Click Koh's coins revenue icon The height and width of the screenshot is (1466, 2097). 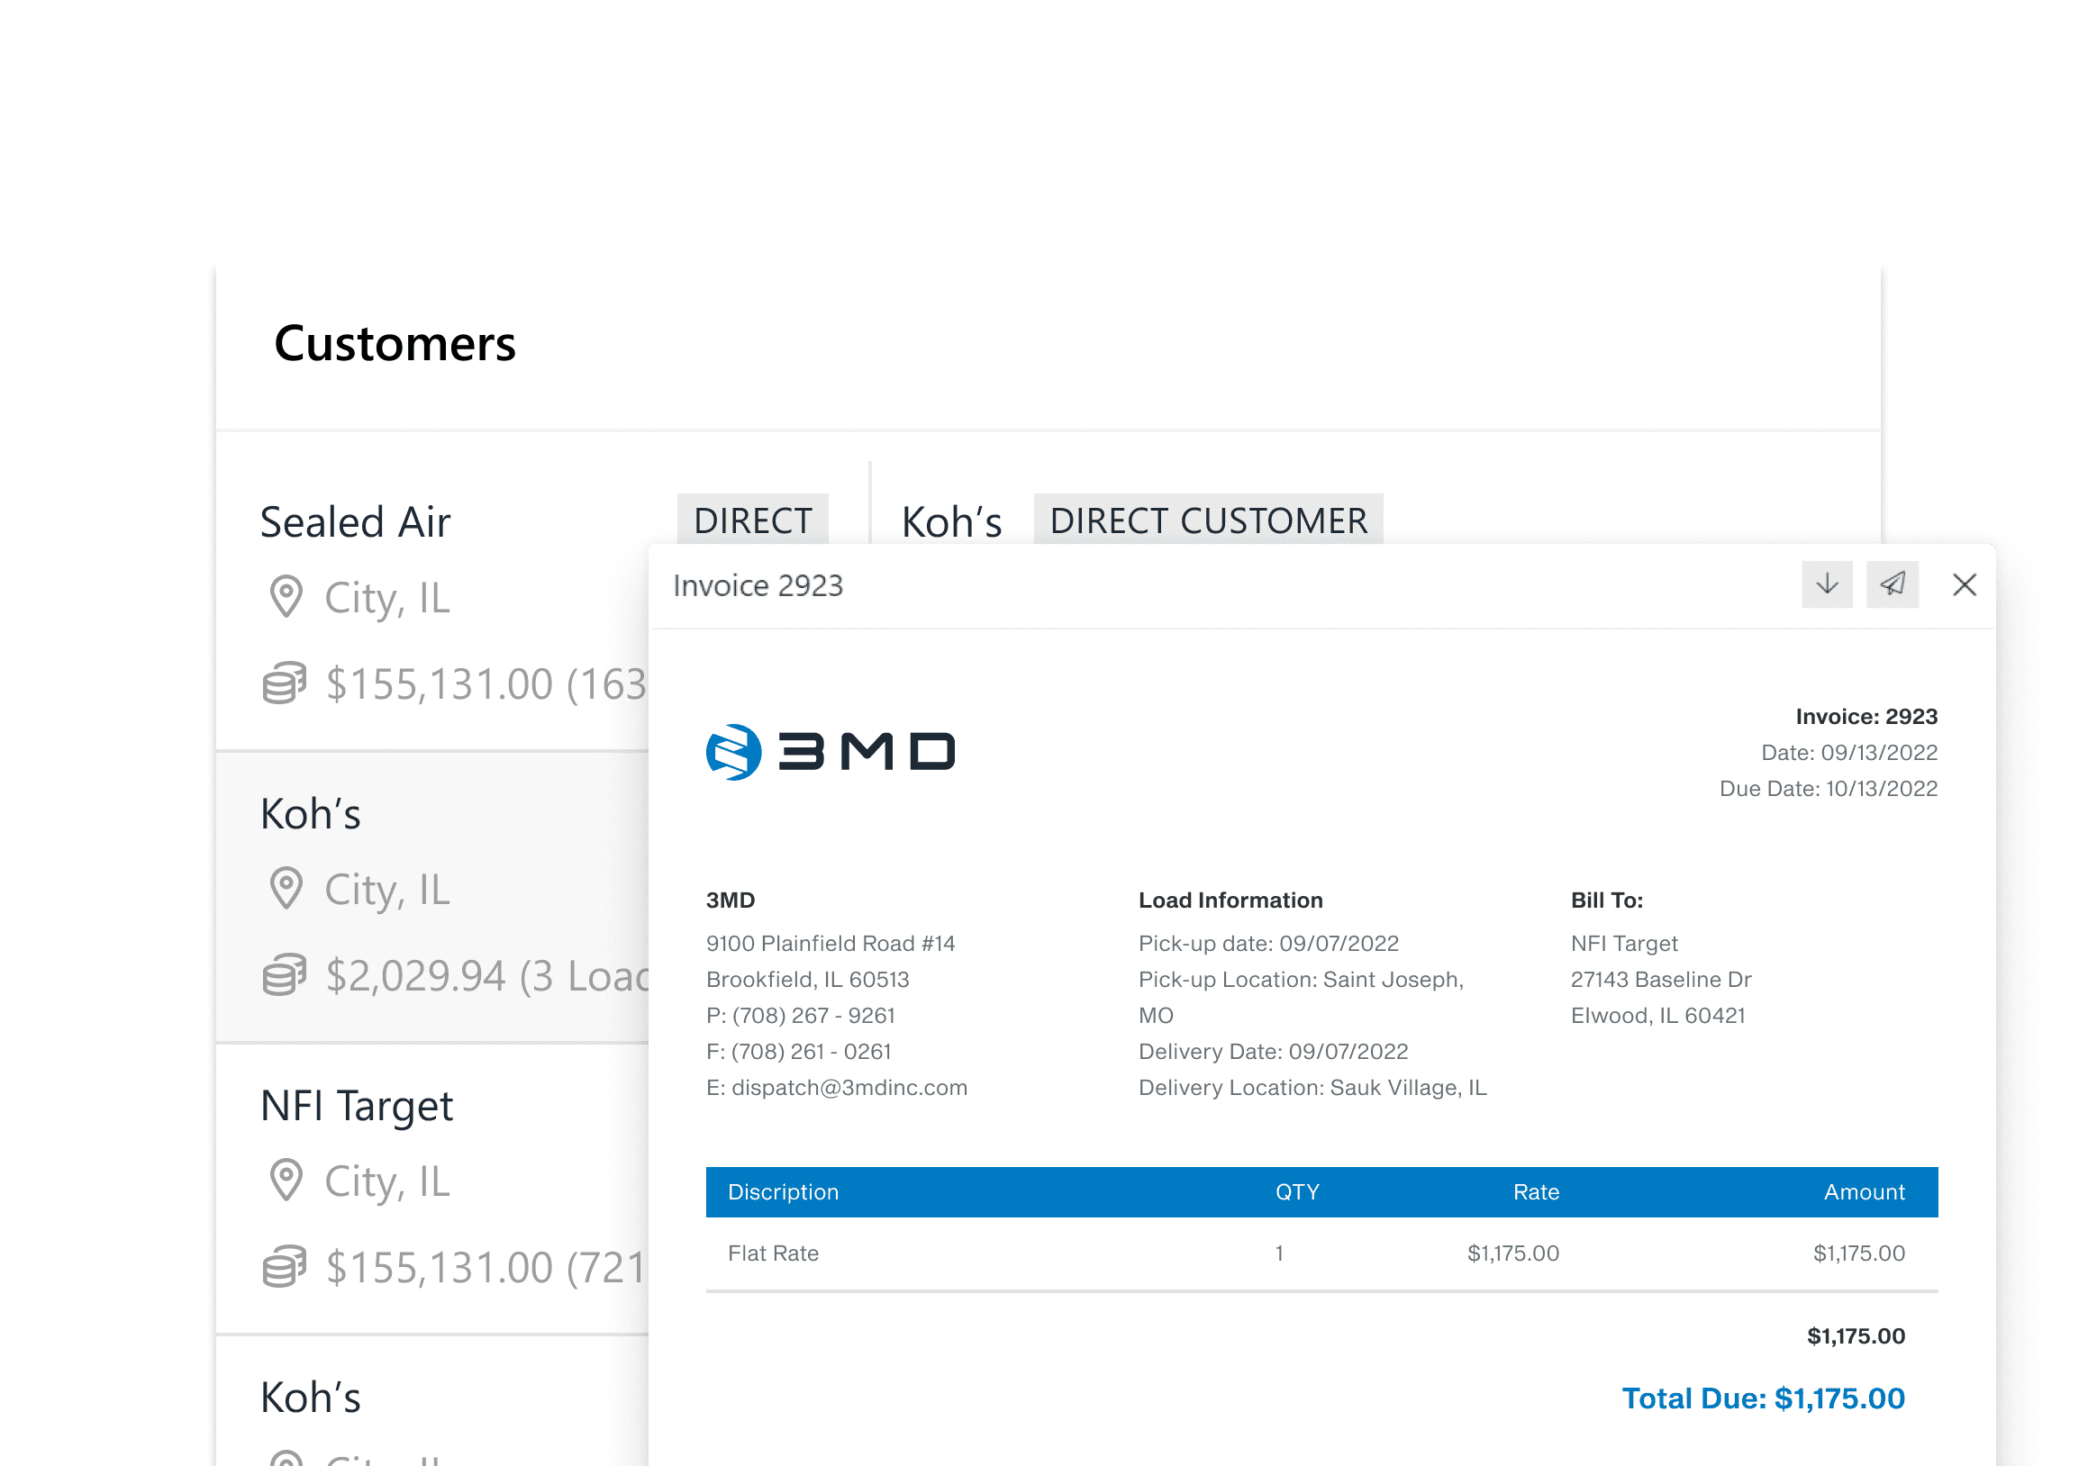coord(284,975)
